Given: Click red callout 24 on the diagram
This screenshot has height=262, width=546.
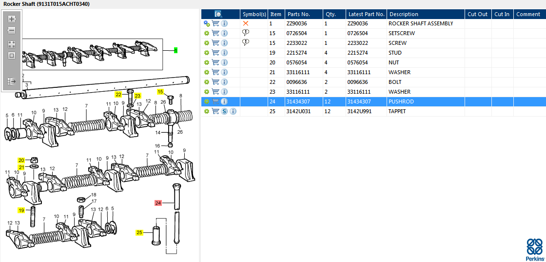Looking at the screenshot, I should click(x=158, y=203).
